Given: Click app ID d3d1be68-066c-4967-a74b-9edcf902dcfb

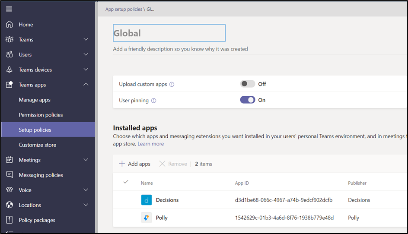Looking at the screenshot, I should point(284,200).
